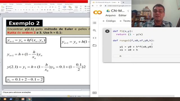This screenshot has height=101, width=180.
Task: Open the Arquivo menu in Colab
Action: pos(111,15)
